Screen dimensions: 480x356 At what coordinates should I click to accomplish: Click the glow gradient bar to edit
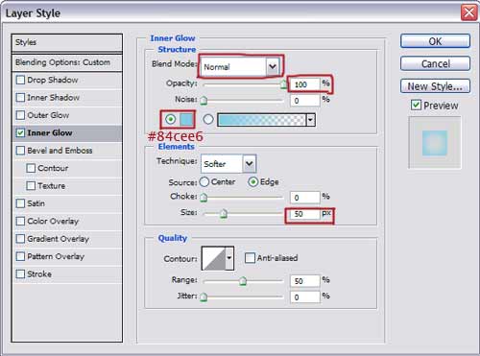(x=261, y=120)
